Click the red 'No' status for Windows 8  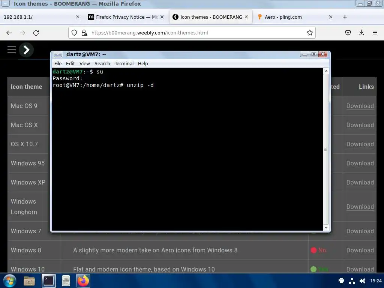[x=318, y=250]
